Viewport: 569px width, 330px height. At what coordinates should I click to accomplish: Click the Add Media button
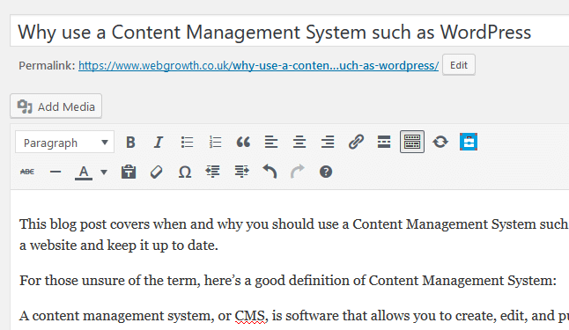click(x=55, y=106)
